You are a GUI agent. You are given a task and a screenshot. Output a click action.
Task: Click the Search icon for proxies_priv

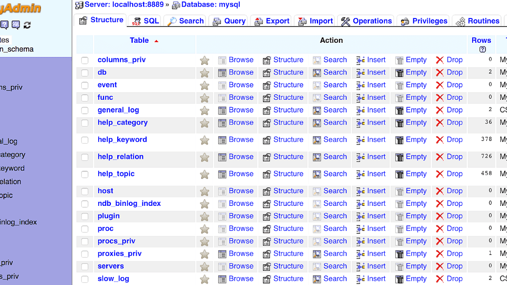click(x=317, y=254)
